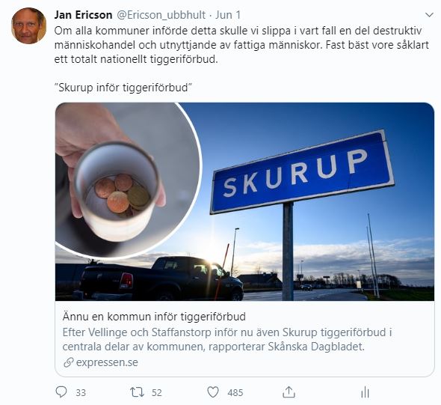Open Jan Ericson's profile avatar
441x405 pixels.
[x=28, y=26]
